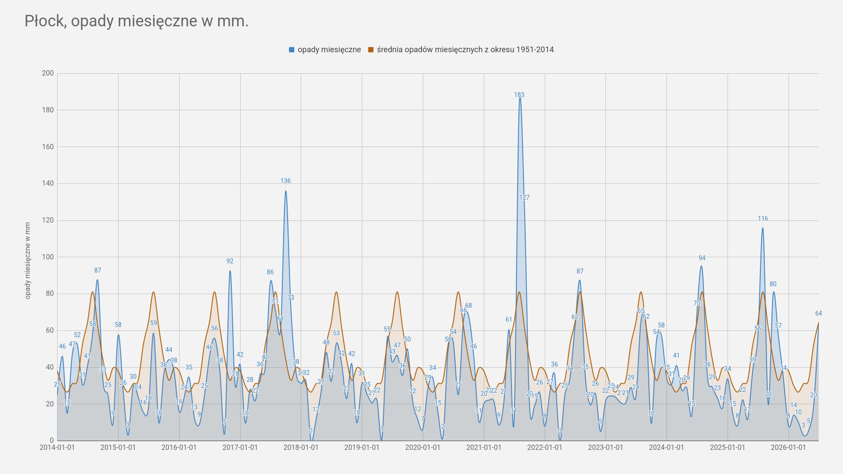Click the 94 data label in 2024
The image size is (843, 474).
(x=702, y=258)
